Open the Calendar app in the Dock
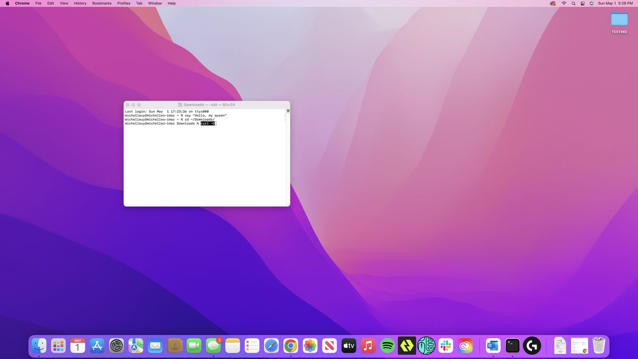Image resolution: width=638 pixels, height=359 pixels. [x=78, y=346]
